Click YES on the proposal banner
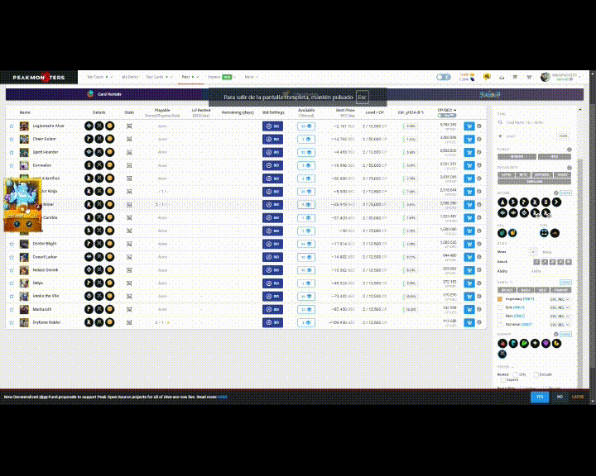 click(x=540, y=397)
